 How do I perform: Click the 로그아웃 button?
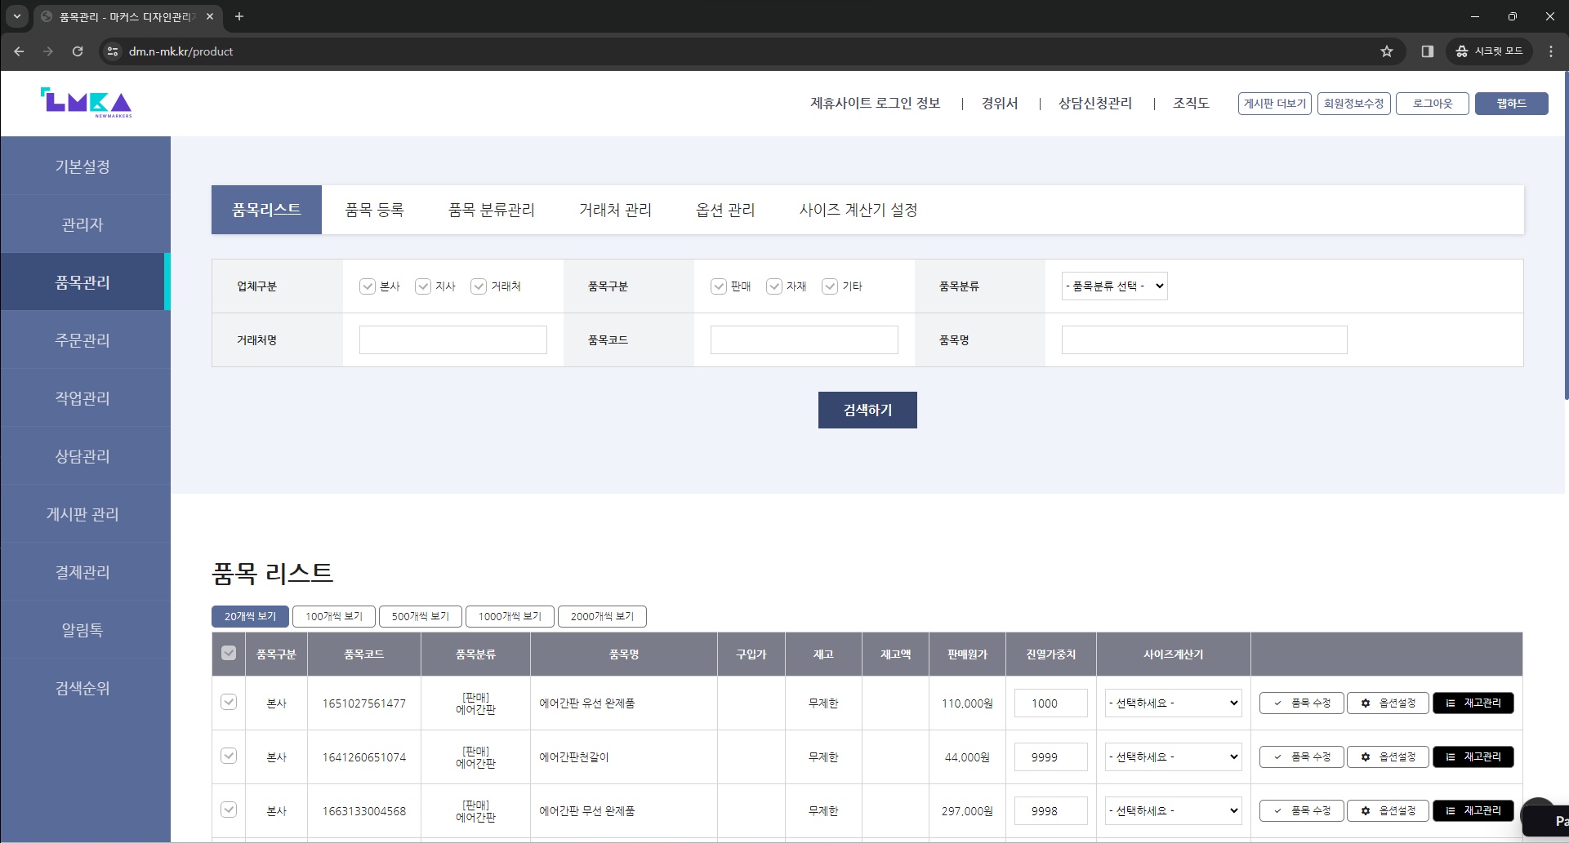click(1433, 104)
